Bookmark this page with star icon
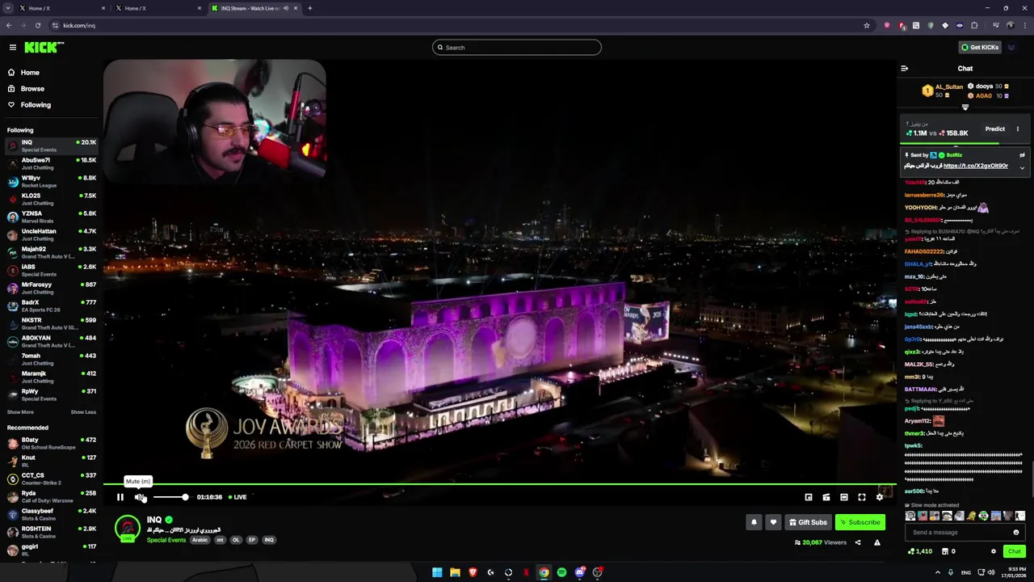The height and width of the screenshot is (582, 1034). (867, 25)
